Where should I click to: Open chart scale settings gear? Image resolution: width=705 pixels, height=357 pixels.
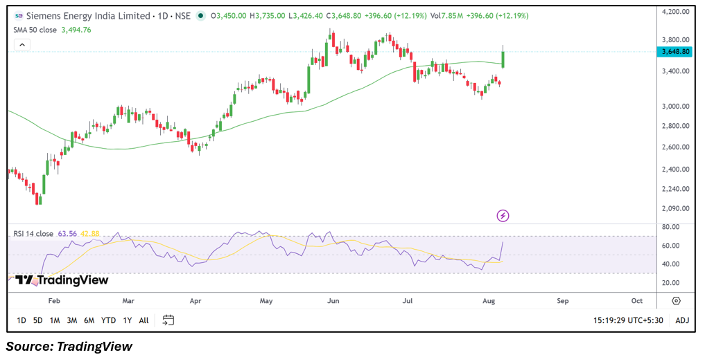pos(676,300)
